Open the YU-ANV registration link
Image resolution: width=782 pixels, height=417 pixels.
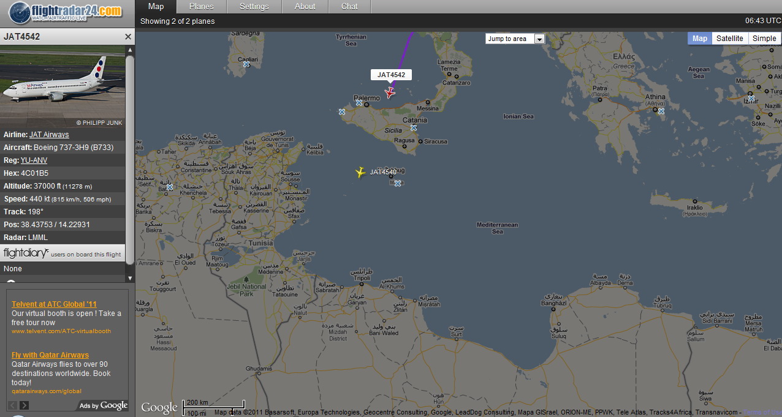(34, 160)
